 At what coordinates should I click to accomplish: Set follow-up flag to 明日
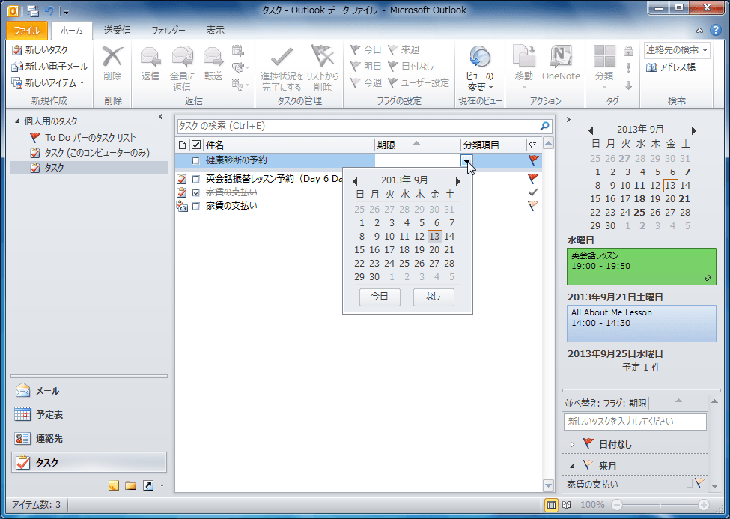[366, 67]
